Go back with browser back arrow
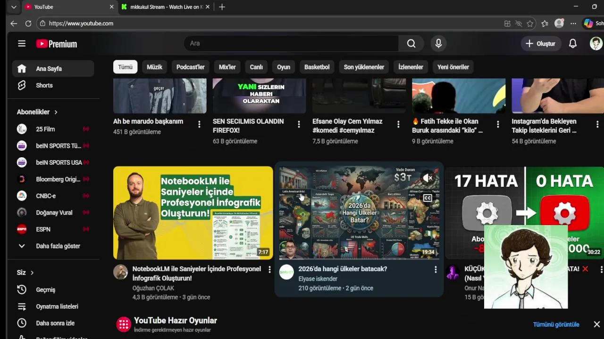Viewport: 604px width, 339px height. (14, 24)
